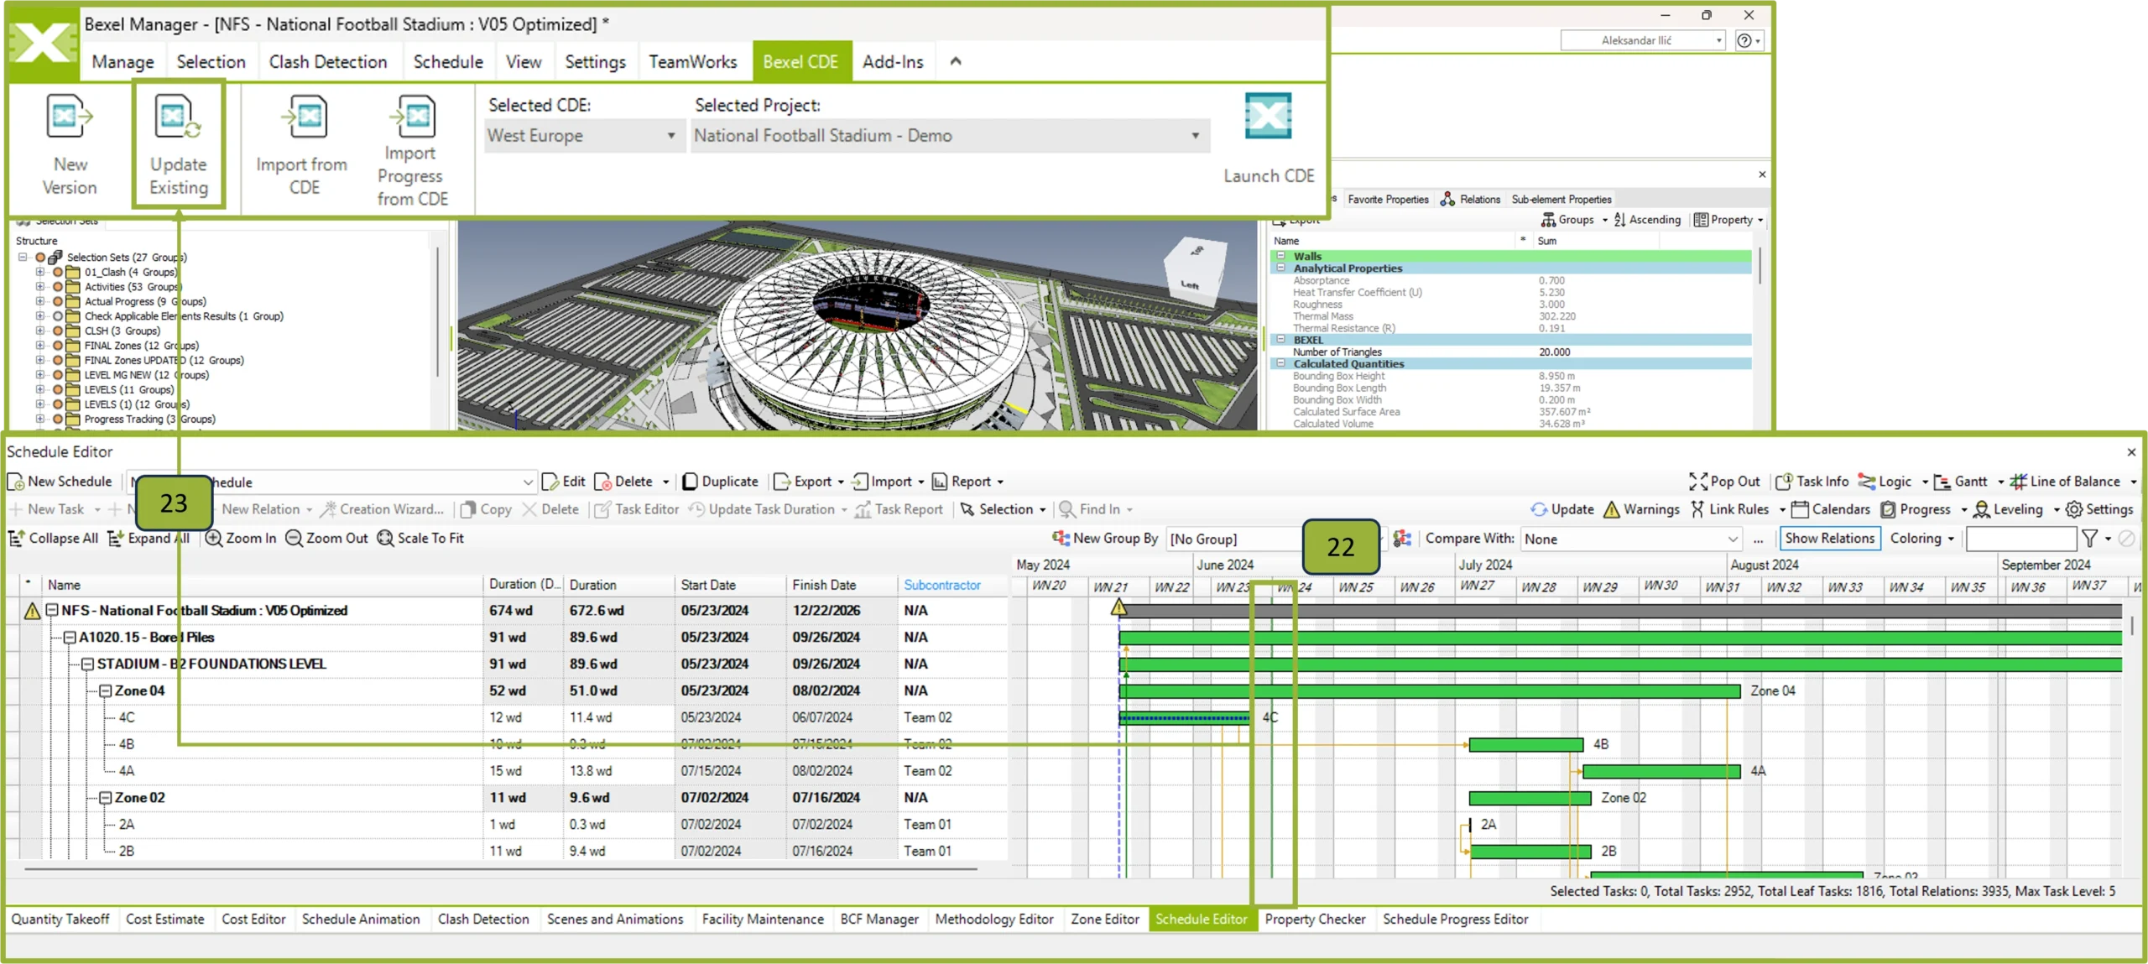Click the Link Rules button
This screenshot has width=2148, height=964.
point(1729,509)
